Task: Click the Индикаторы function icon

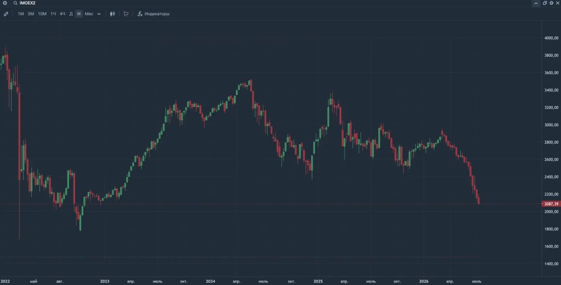Action: click(x=140, y=14)
